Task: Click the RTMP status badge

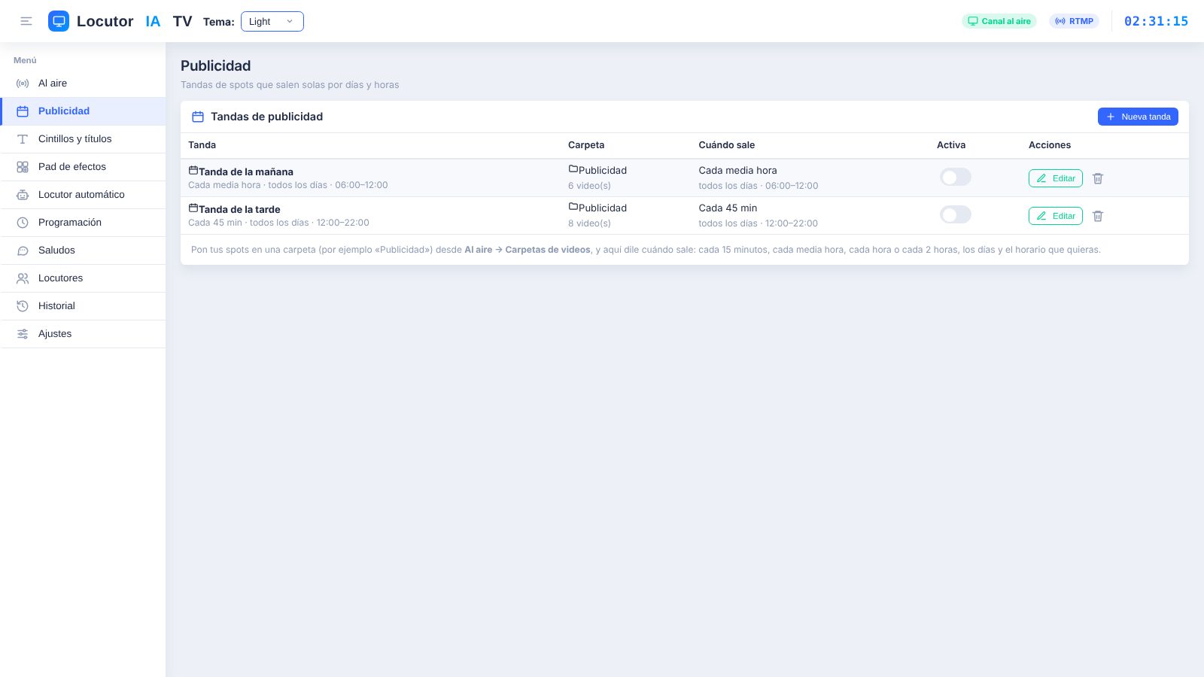Action: click(x=1074, y=21)
